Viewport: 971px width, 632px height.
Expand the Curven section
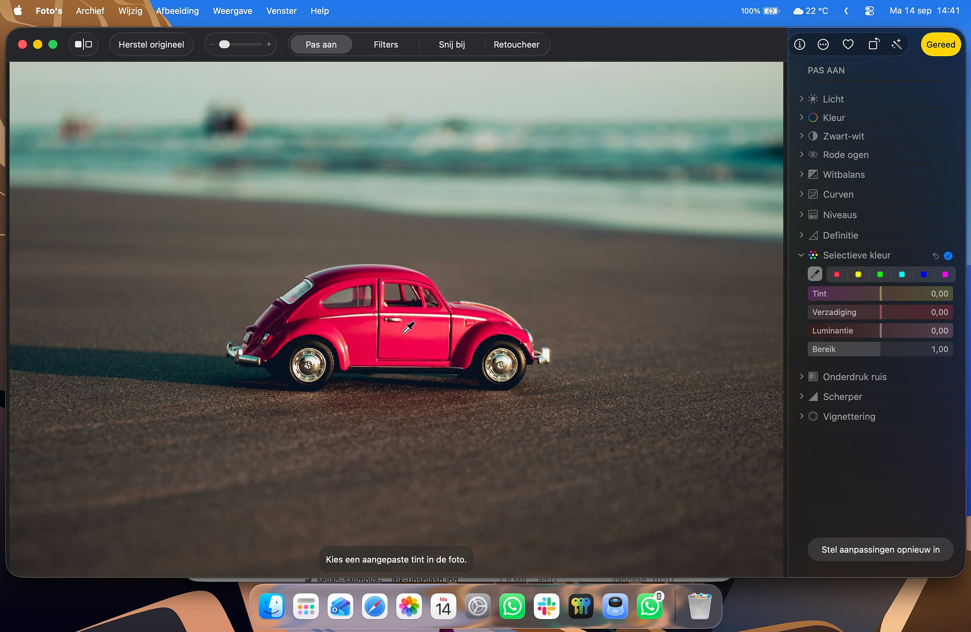[801, 194]
